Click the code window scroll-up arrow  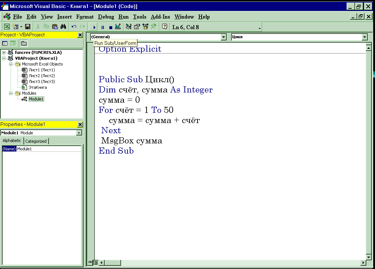(x=368, y=48)
